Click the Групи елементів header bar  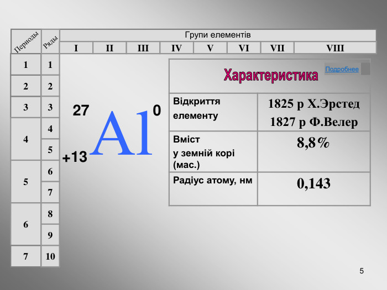pyautogui.click(x=218, y=35)
